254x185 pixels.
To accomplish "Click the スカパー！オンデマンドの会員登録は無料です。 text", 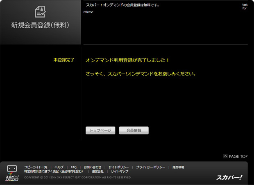I will pyautogui.click(x=122, y=5).
